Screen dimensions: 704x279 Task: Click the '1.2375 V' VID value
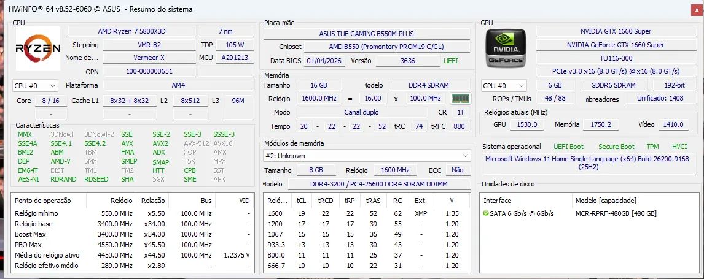pos(237,255)
